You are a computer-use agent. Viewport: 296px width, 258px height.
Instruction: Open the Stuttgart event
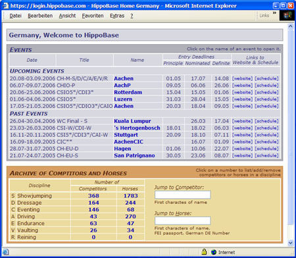coord(126,135)
